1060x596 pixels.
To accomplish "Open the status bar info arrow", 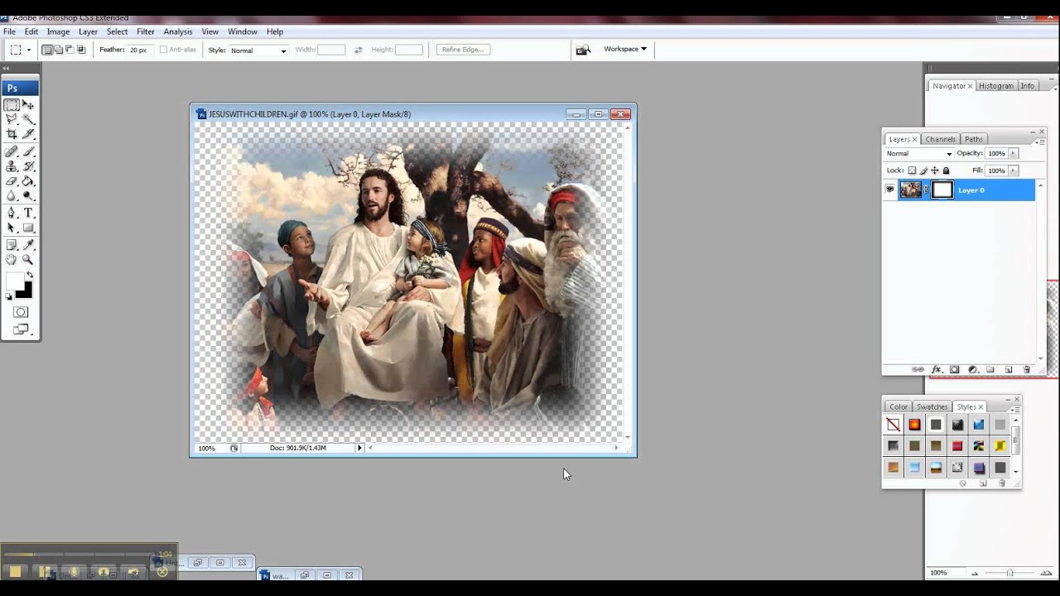I will 359,448.
